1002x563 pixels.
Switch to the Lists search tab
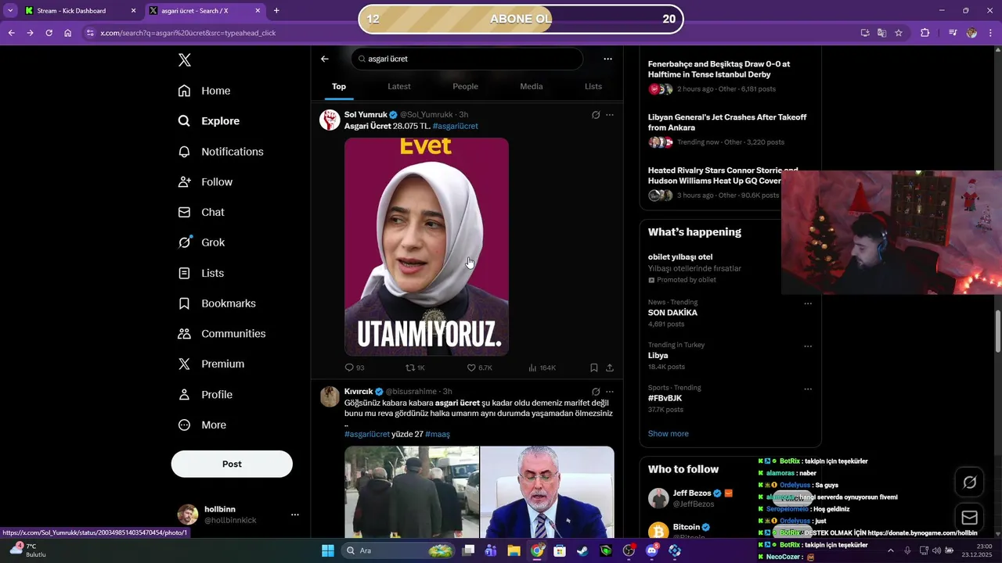click(593, 86)
